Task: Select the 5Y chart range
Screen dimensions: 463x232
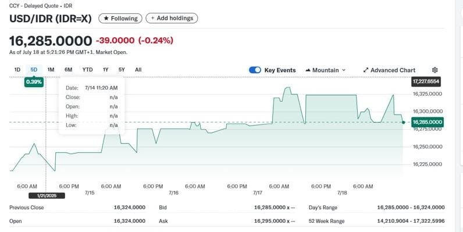Action: (122, 70)
